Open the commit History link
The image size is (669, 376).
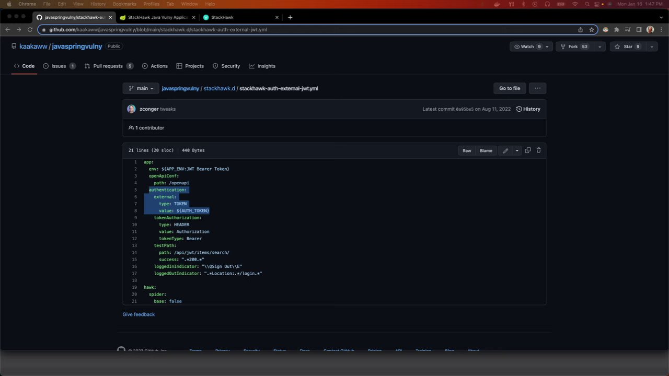coord(528,109)
